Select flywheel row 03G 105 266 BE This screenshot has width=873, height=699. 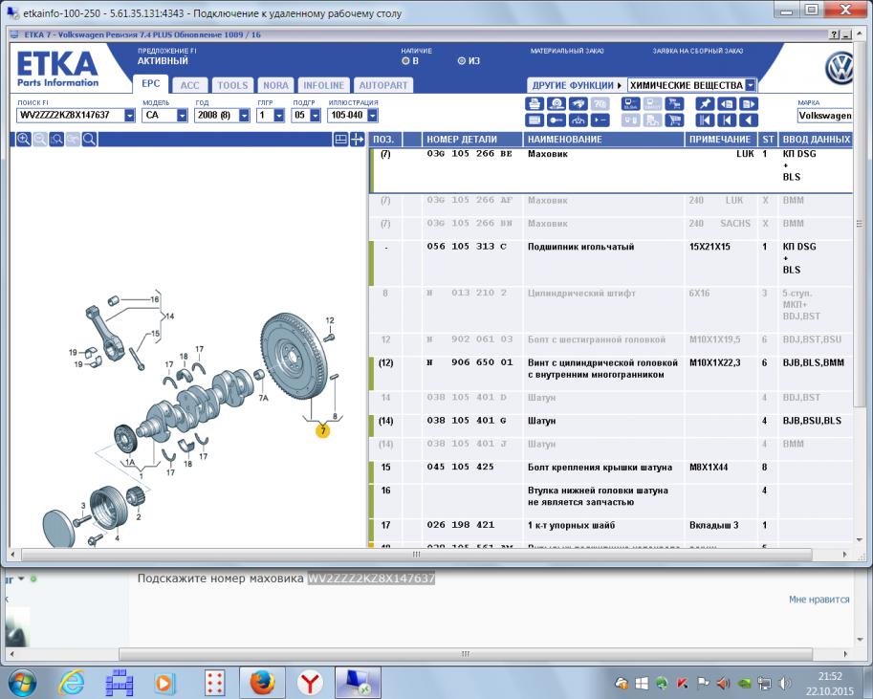tap(611, 170)
